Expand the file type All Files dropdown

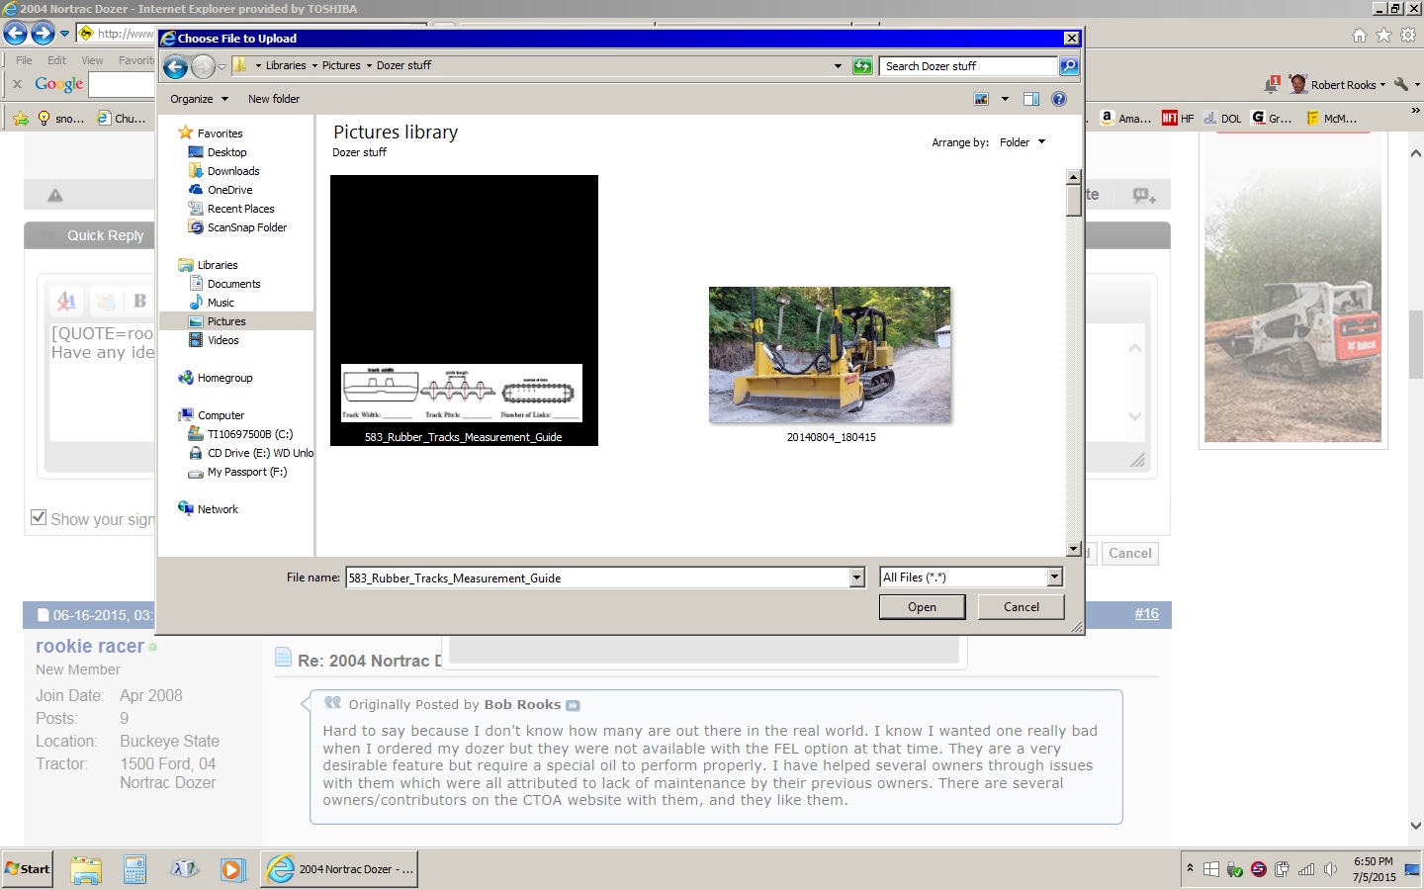point(1054,578)
